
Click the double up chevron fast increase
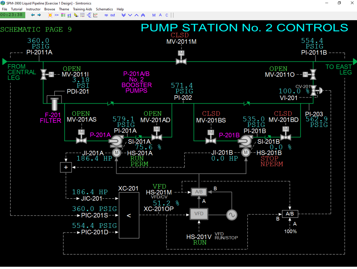coord(143,15)
